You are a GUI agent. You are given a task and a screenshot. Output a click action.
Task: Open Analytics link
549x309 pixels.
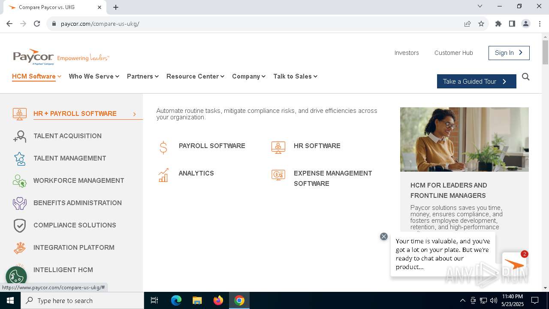pos(196,173)
